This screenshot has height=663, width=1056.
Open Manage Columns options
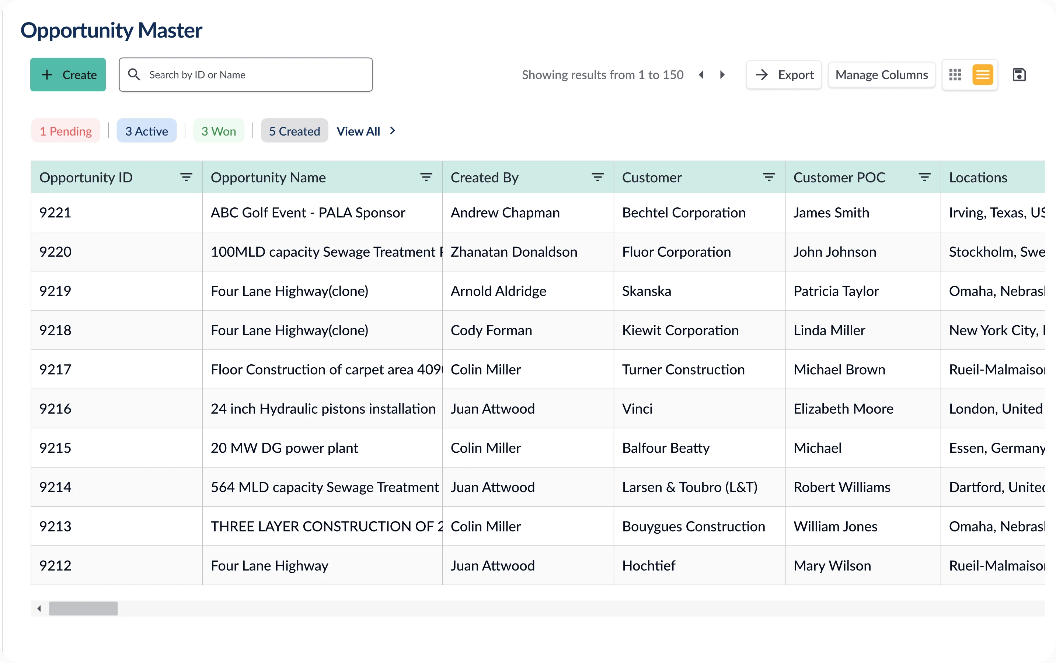click(x=881, y=75)
